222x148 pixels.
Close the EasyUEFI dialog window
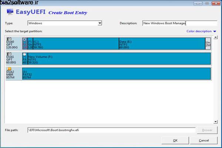(x=216, y=3)
